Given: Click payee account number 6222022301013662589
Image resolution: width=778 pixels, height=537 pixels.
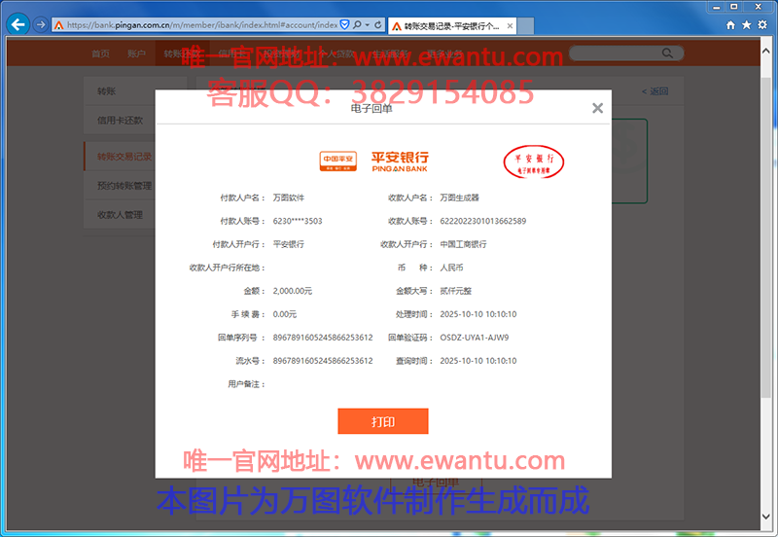Looking at the screenshot, I should 482,221.
